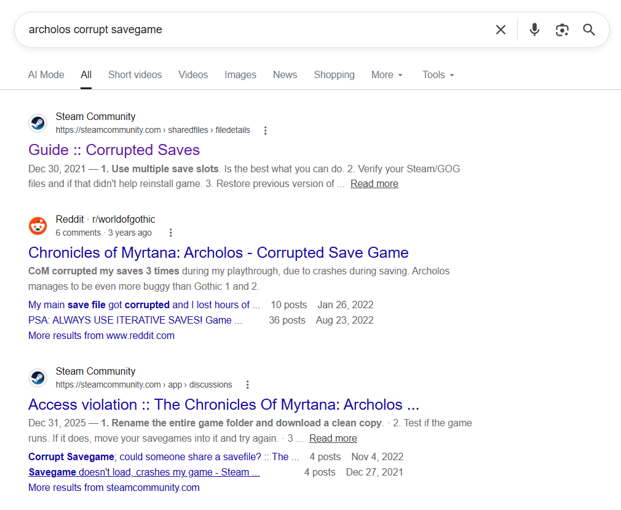Go to the News tab
The width and height of the screenshot is (621, 510).
click(285, 74)
